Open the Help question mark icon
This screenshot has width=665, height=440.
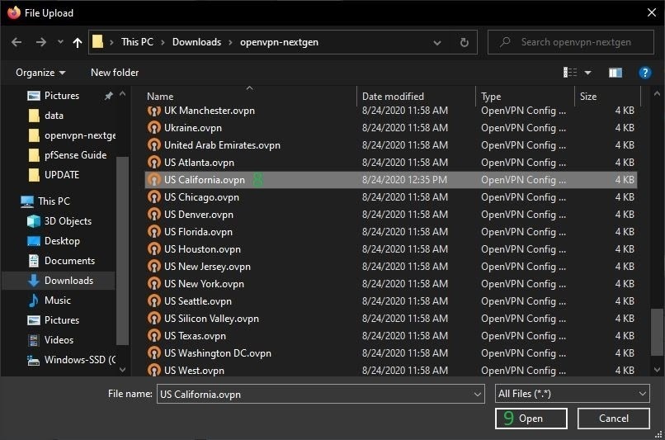point(645,73)
